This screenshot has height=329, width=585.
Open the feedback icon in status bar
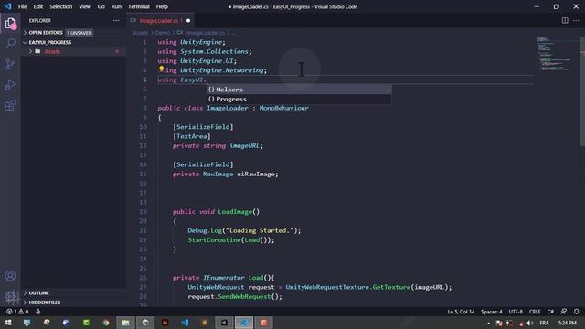click(563, 312)
